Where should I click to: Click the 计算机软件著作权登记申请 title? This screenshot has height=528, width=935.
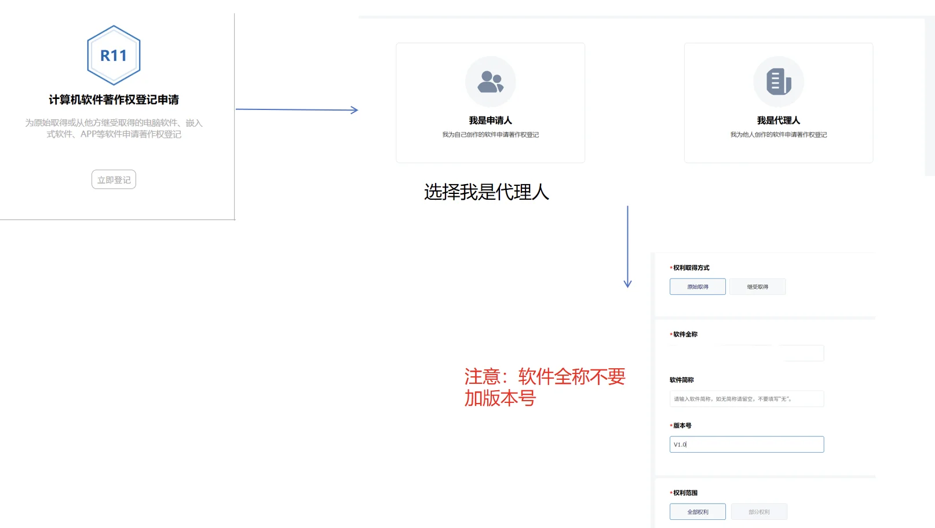[114, 100]
